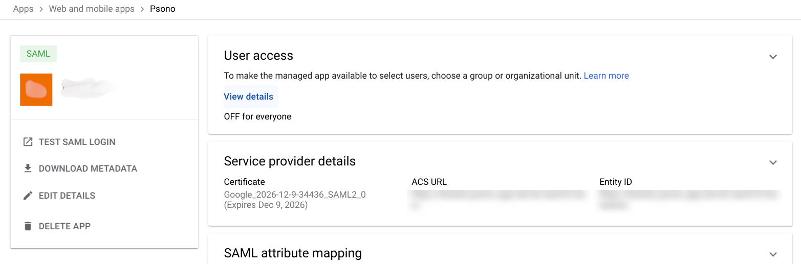Select the OFF for everyone status text
The width and height of the screenshot is (801, 264).
(x=257, y=116)
